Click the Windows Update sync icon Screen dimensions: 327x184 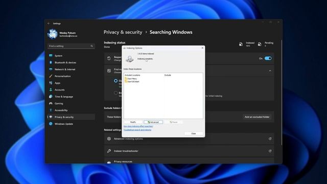(51, 124)
